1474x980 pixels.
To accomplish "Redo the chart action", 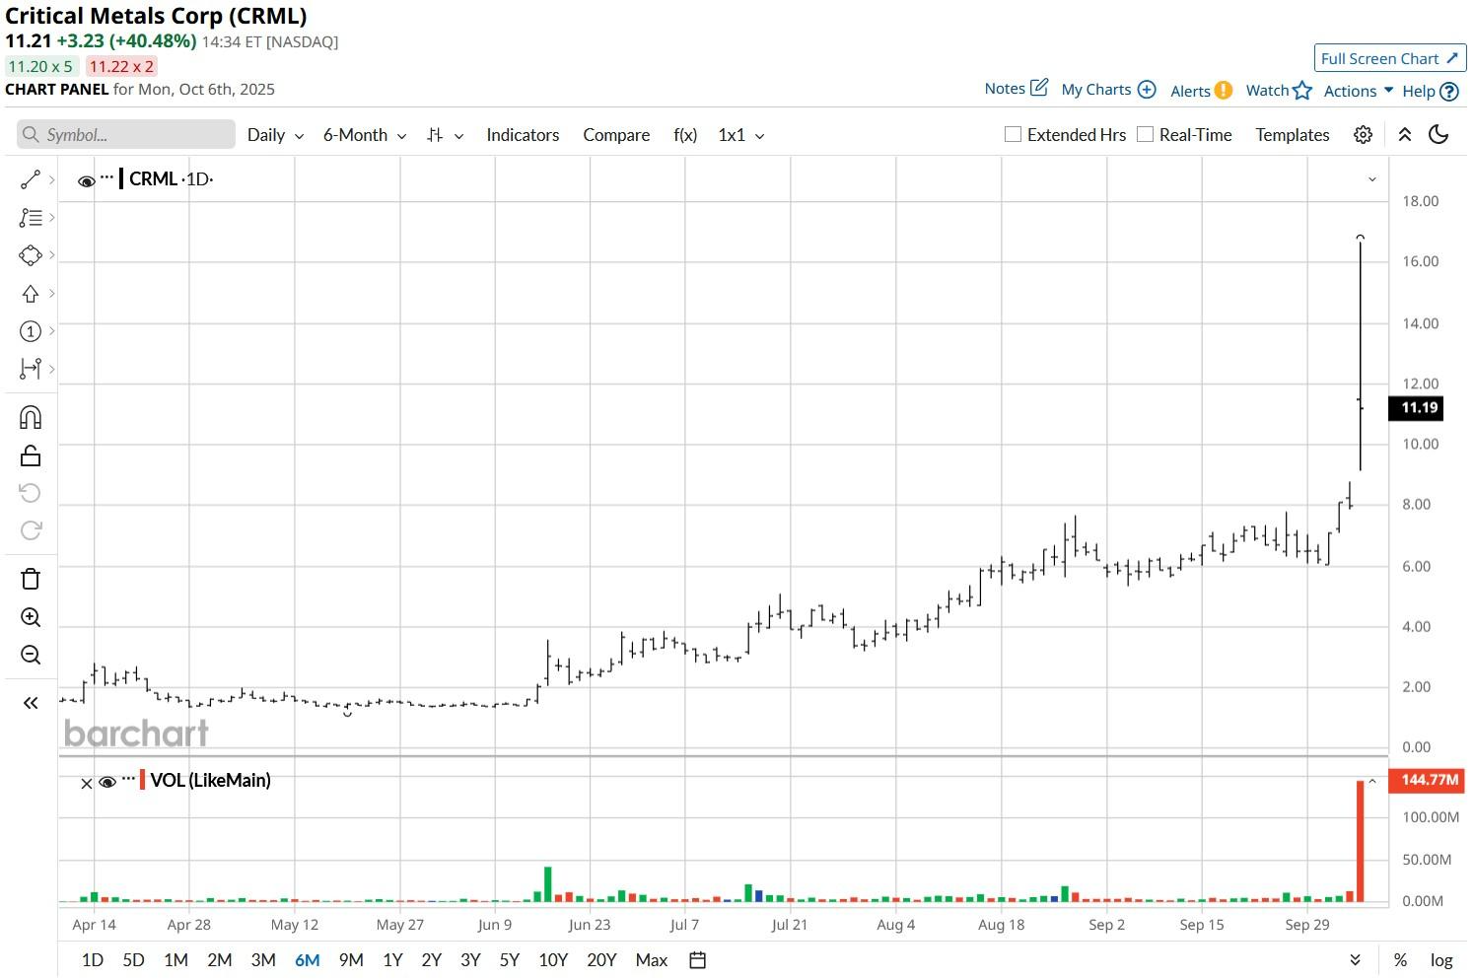I will [31, 530].
